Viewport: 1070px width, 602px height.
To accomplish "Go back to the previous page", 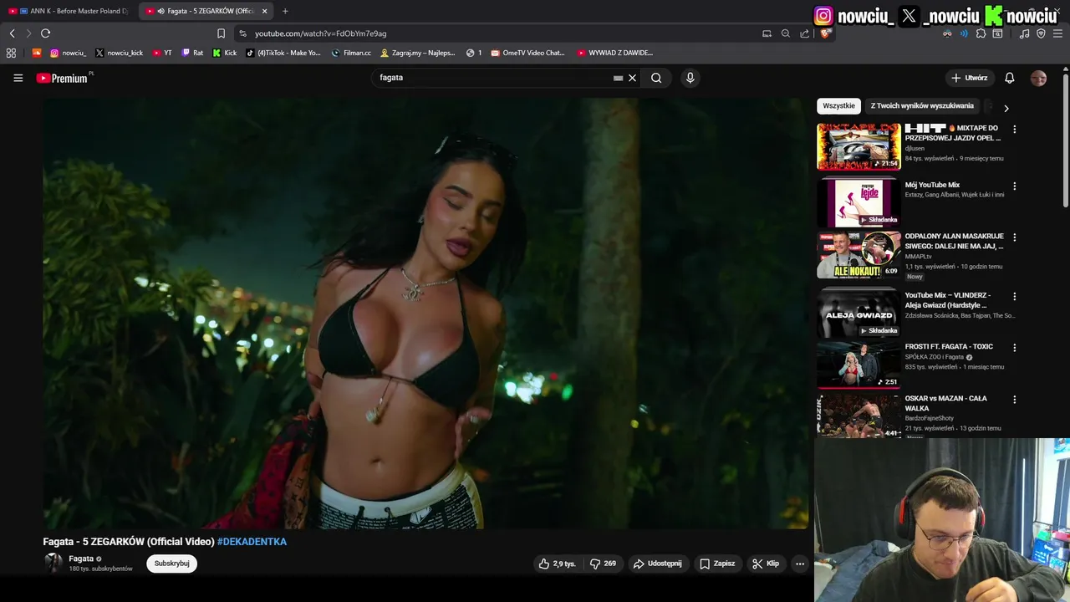I will tap(12, 33).
